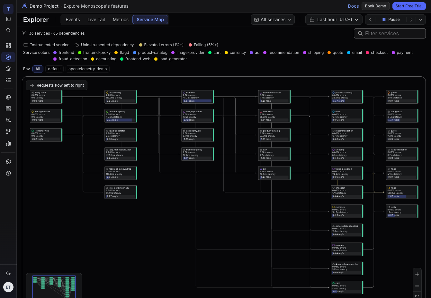Screen dimensions: 431x298
Task: Switch to the Events tab
Action: point(73,20)
